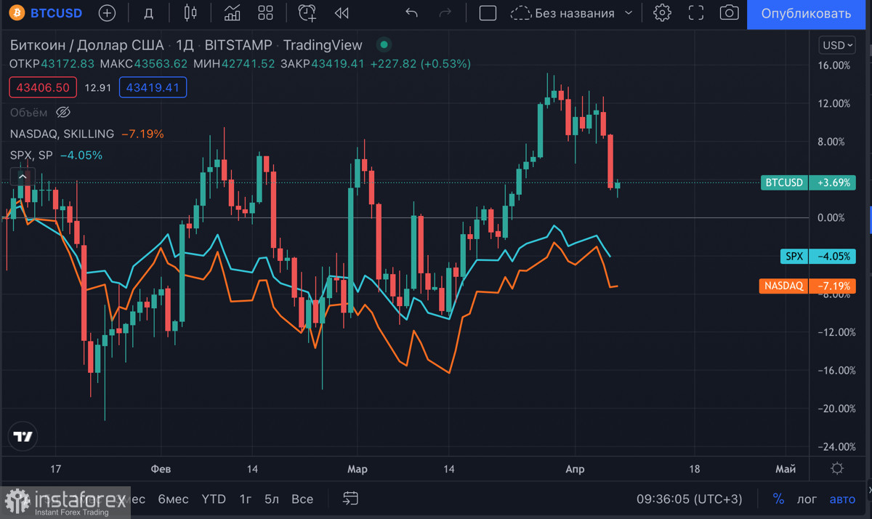Click the red sell price 43406.50
The width and height of the screenshot is (872, 519).
pyautogui.click(x=43, y=87)
